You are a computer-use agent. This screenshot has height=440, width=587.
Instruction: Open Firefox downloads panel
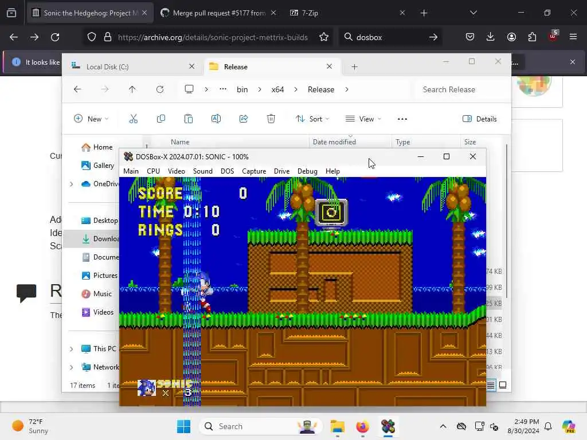(491, 37)
